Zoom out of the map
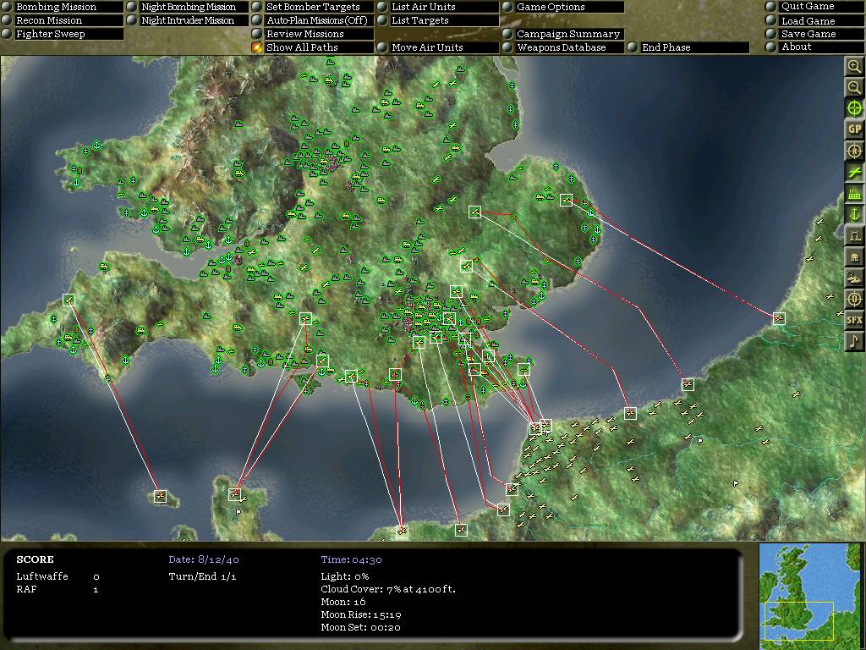The image size is (866, 650). (x=854, y=87)
